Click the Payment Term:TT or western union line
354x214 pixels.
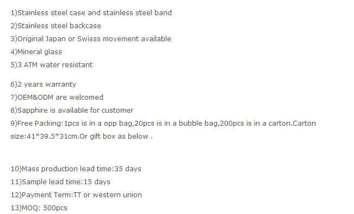(x=76, y=195)
